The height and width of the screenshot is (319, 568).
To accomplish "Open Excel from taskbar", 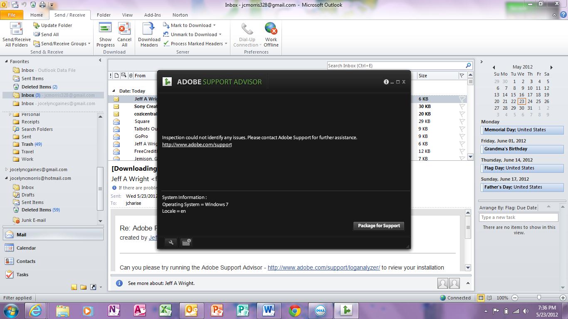I will click(165, 310).
